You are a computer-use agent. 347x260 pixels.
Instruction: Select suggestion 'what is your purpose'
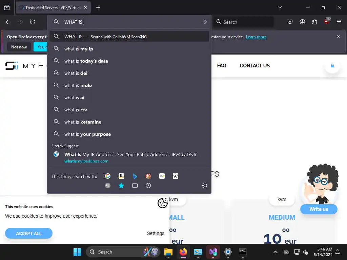coord(129,134)
